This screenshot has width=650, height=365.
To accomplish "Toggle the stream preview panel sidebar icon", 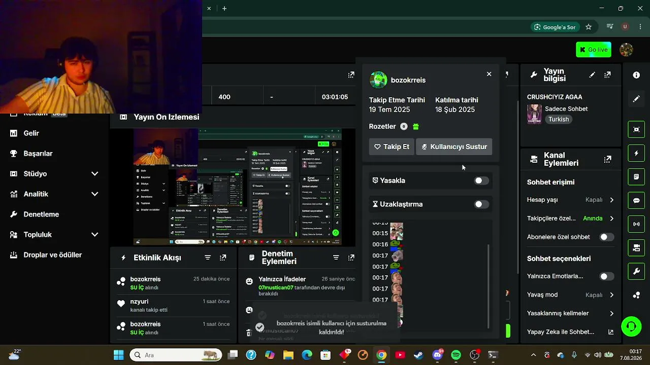I will [x=636, y=129].
